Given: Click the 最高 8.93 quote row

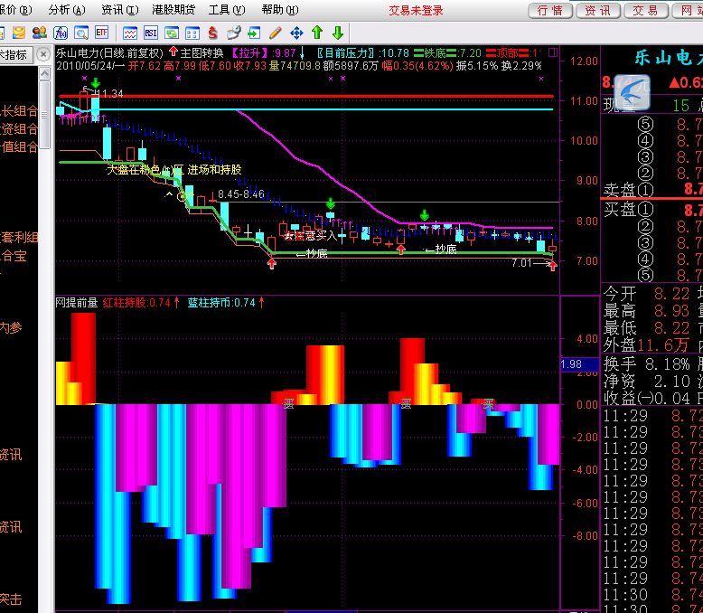Looking at the screenshot, I should click(646, 310).
